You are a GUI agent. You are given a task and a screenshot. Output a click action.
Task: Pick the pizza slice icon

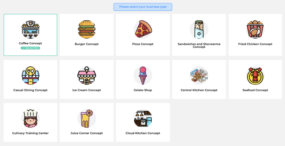143,29
